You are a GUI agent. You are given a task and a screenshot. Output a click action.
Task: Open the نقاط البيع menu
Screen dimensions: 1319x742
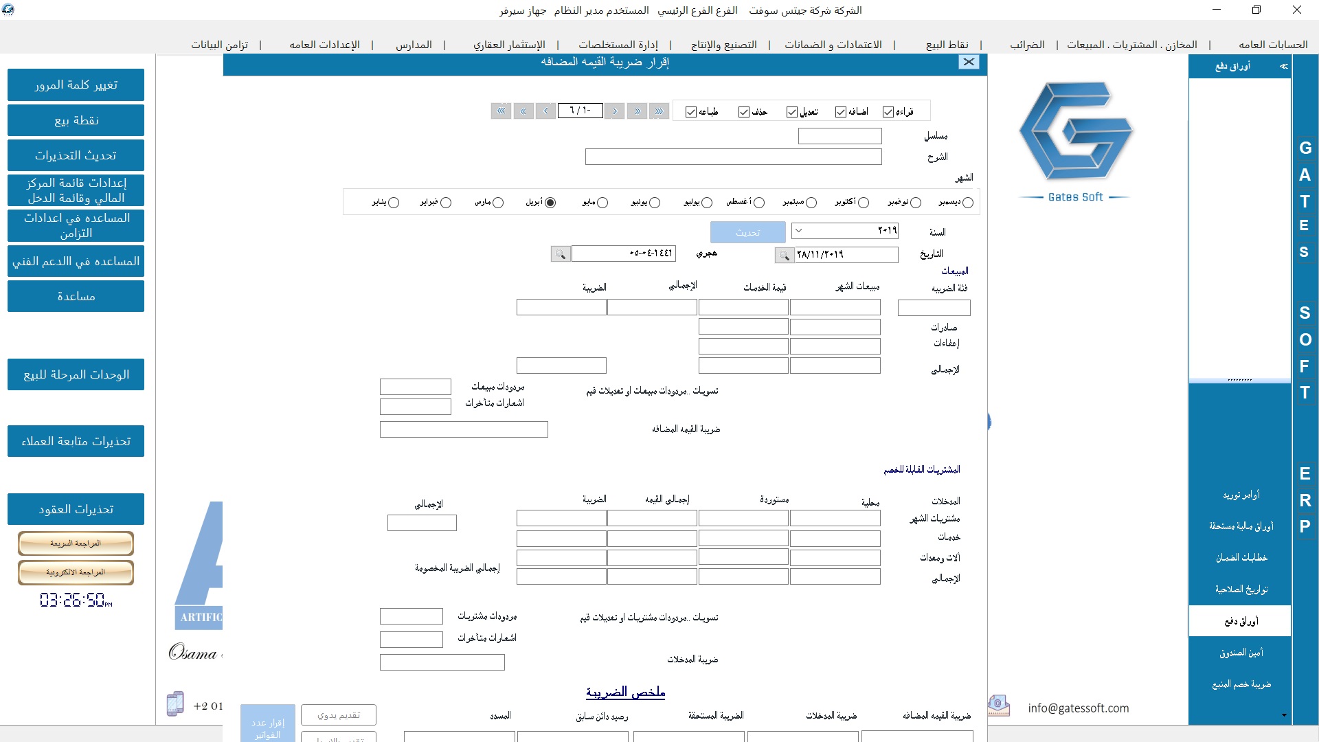click(947, 45)
